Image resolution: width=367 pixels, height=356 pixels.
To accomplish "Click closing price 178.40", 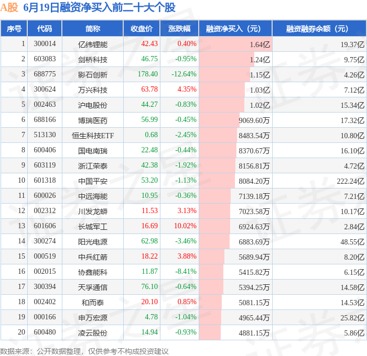I will tap(148, 74).
